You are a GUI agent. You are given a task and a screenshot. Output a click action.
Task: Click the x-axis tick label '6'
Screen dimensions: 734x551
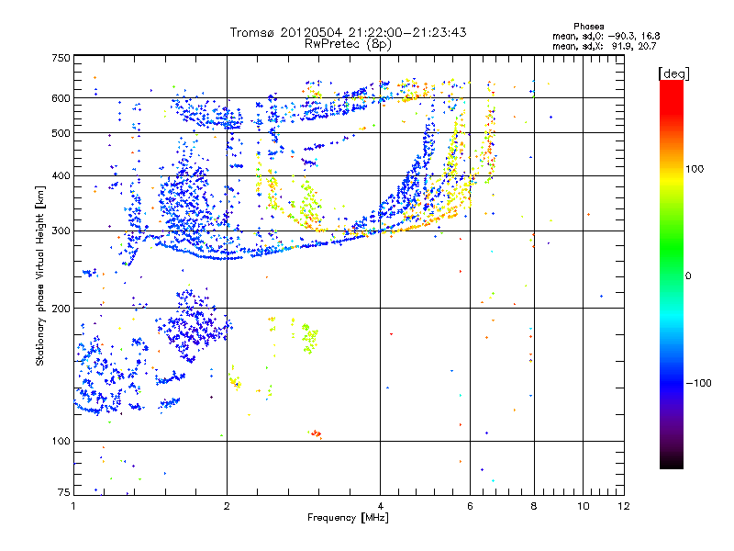point(470,506)
